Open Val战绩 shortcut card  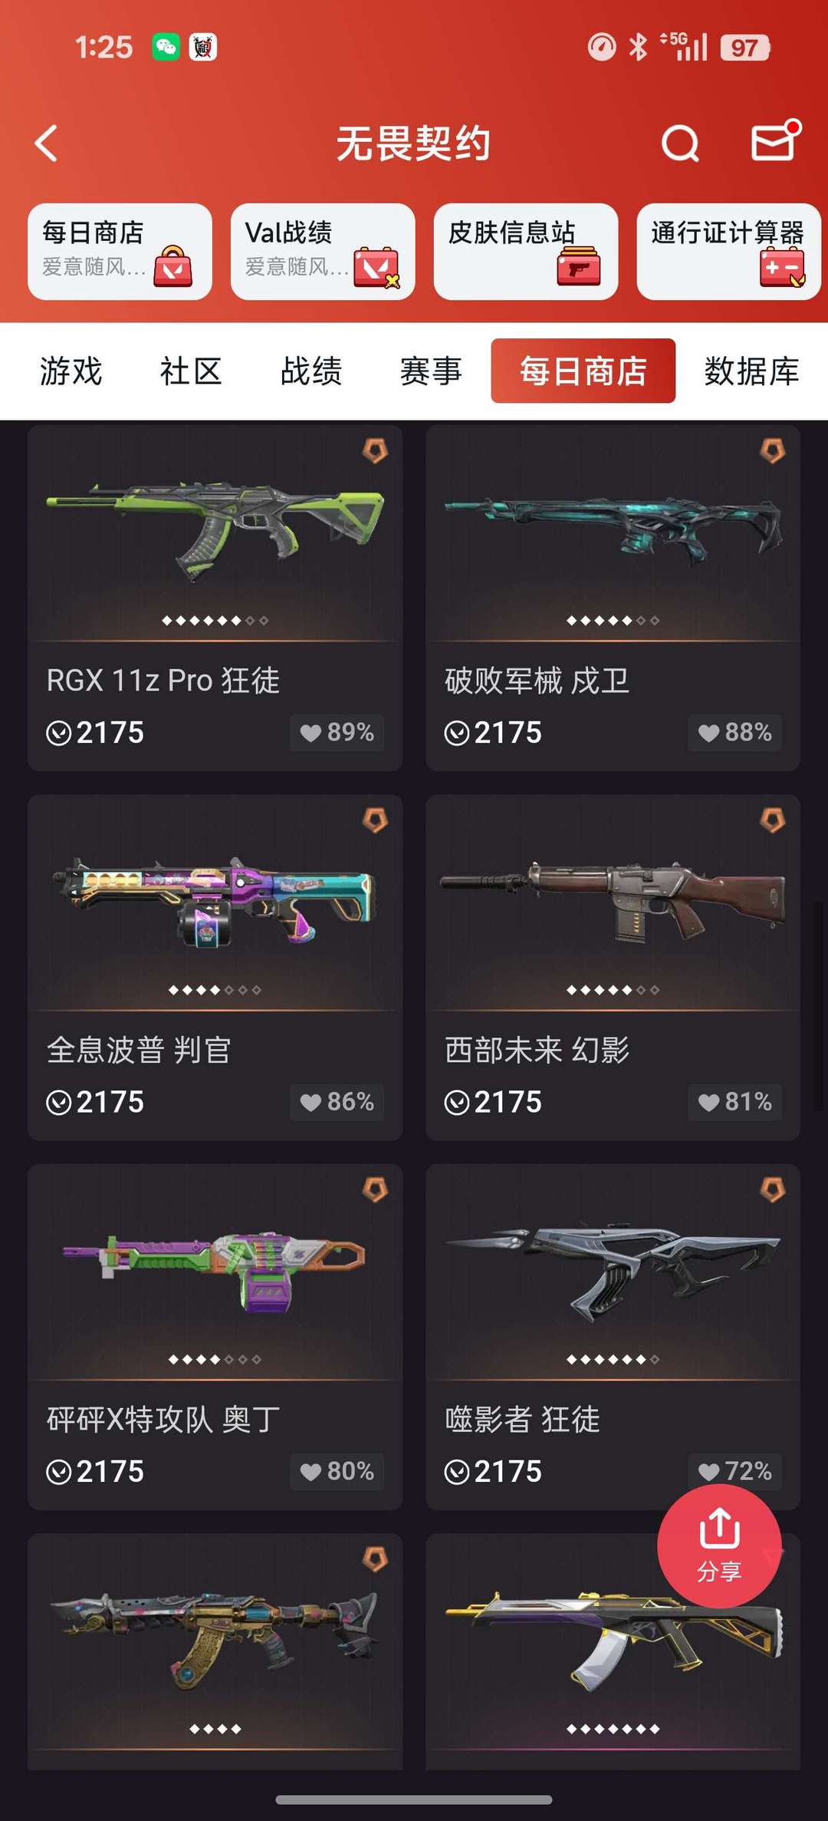323,251
